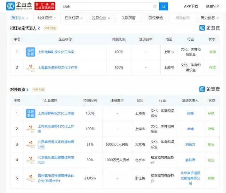The image size is (226, 193).
Task: Click 注册资本 header in legal representative table
Action: (x=146, y=39)
